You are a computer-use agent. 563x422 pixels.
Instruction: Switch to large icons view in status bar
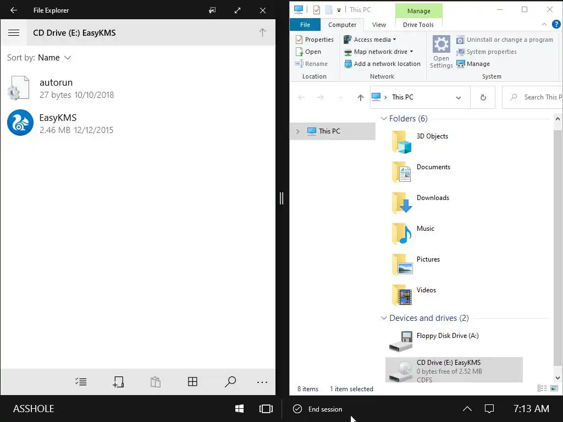(x=554, y=388)
